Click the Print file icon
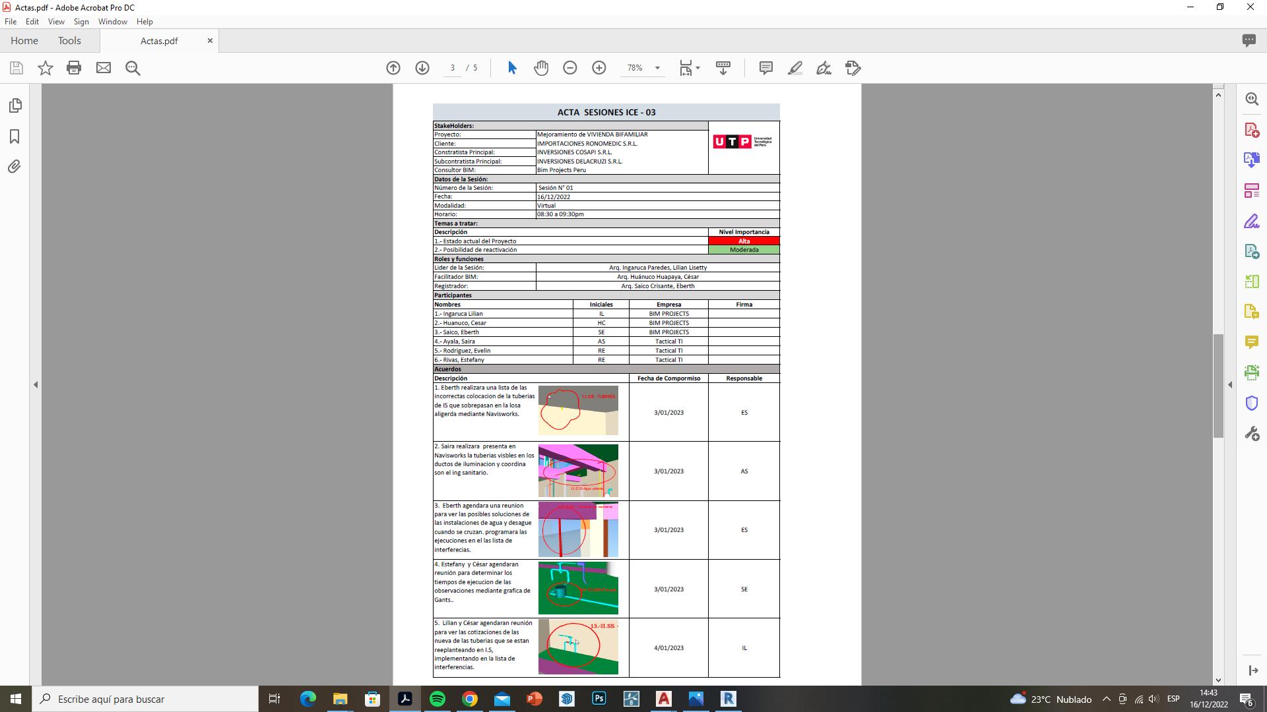 (x=74, y=68)
